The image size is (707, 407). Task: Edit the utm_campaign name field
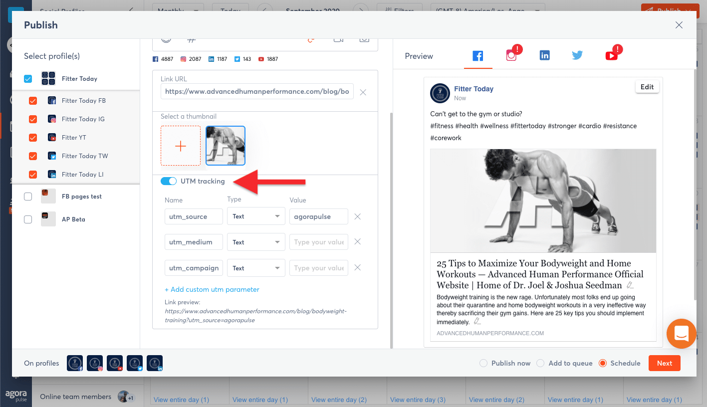point(194,267)
